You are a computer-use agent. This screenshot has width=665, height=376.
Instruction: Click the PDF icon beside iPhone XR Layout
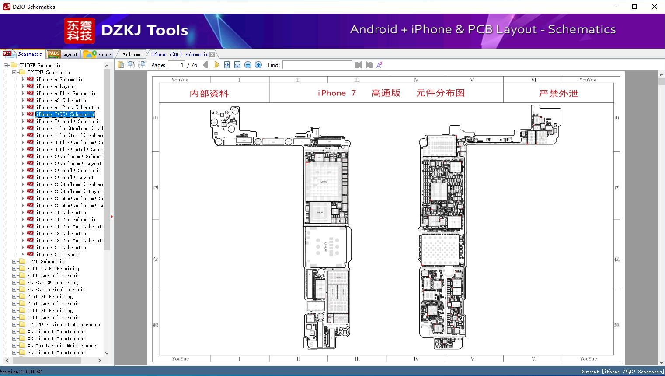[x=30, y=254]
